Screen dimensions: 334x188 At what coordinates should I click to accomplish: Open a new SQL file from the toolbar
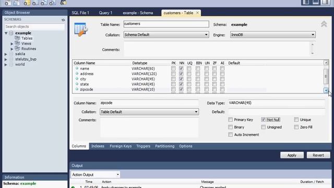pos(8,3)
